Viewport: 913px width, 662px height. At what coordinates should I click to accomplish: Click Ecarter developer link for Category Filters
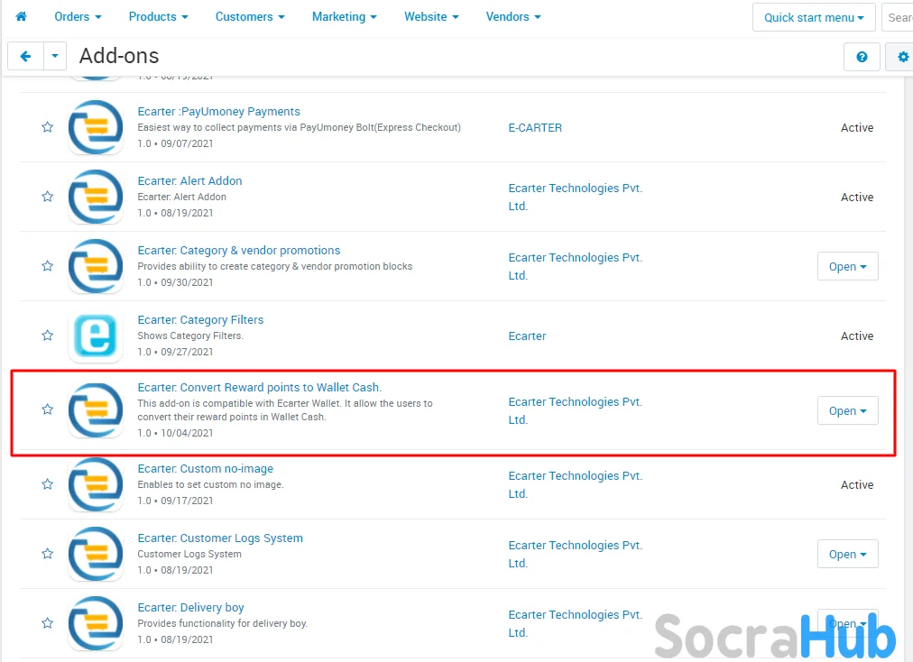tap(527, 336)
